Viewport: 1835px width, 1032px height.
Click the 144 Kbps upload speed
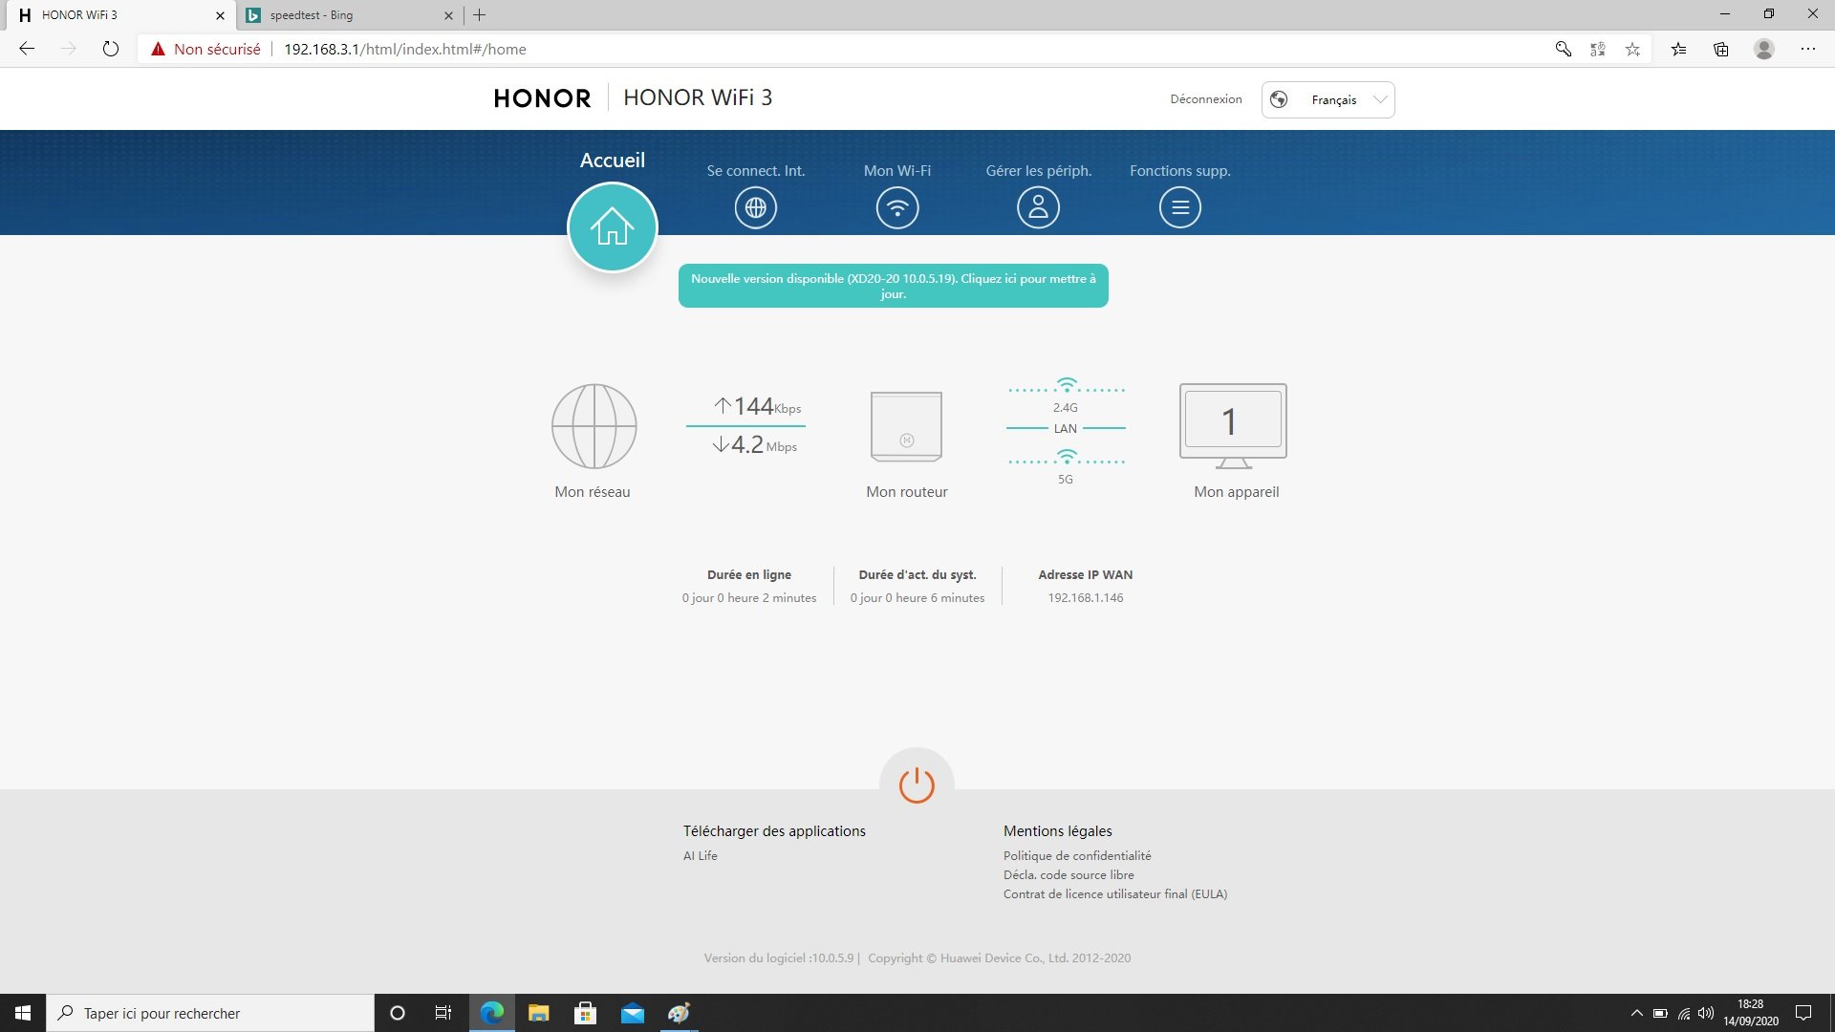(x=757, y=407)
